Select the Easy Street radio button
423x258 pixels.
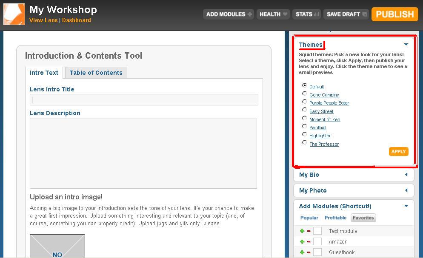tap(305, 110)
